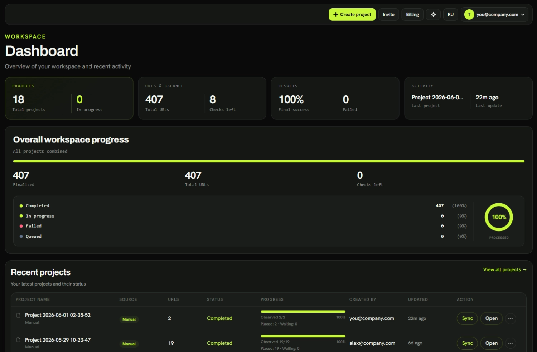Screen dimensions: 537x352
Task: Click Completed status of 2026-06-01 project
Action: [219, 318]
